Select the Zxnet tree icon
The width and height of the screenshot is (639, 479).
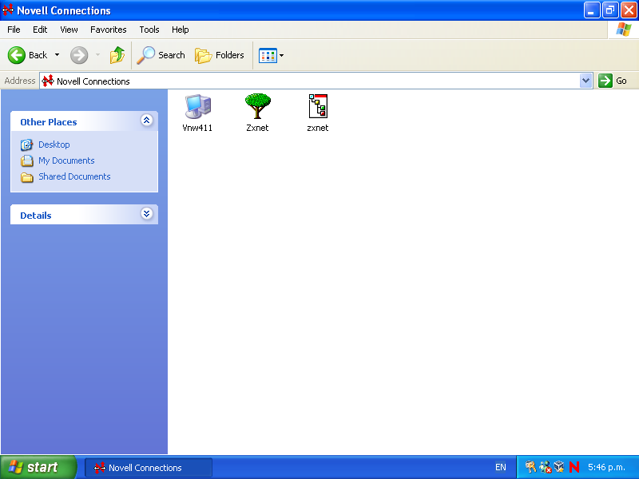(257, 106)
